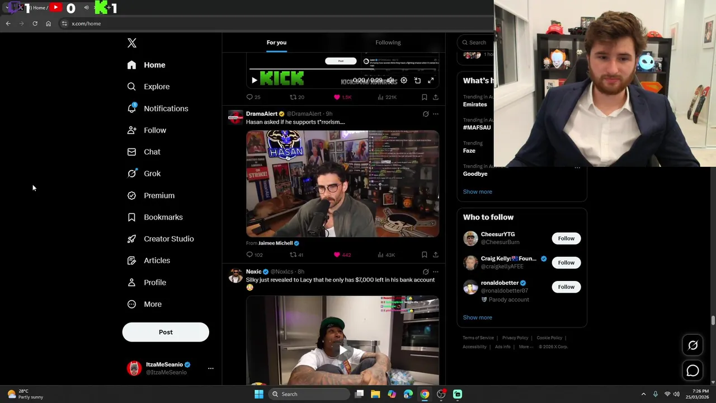Open the Follow page in the sidebar
Image resolution: width=716 pixels, height=403 pixels.
pos(147,130)
